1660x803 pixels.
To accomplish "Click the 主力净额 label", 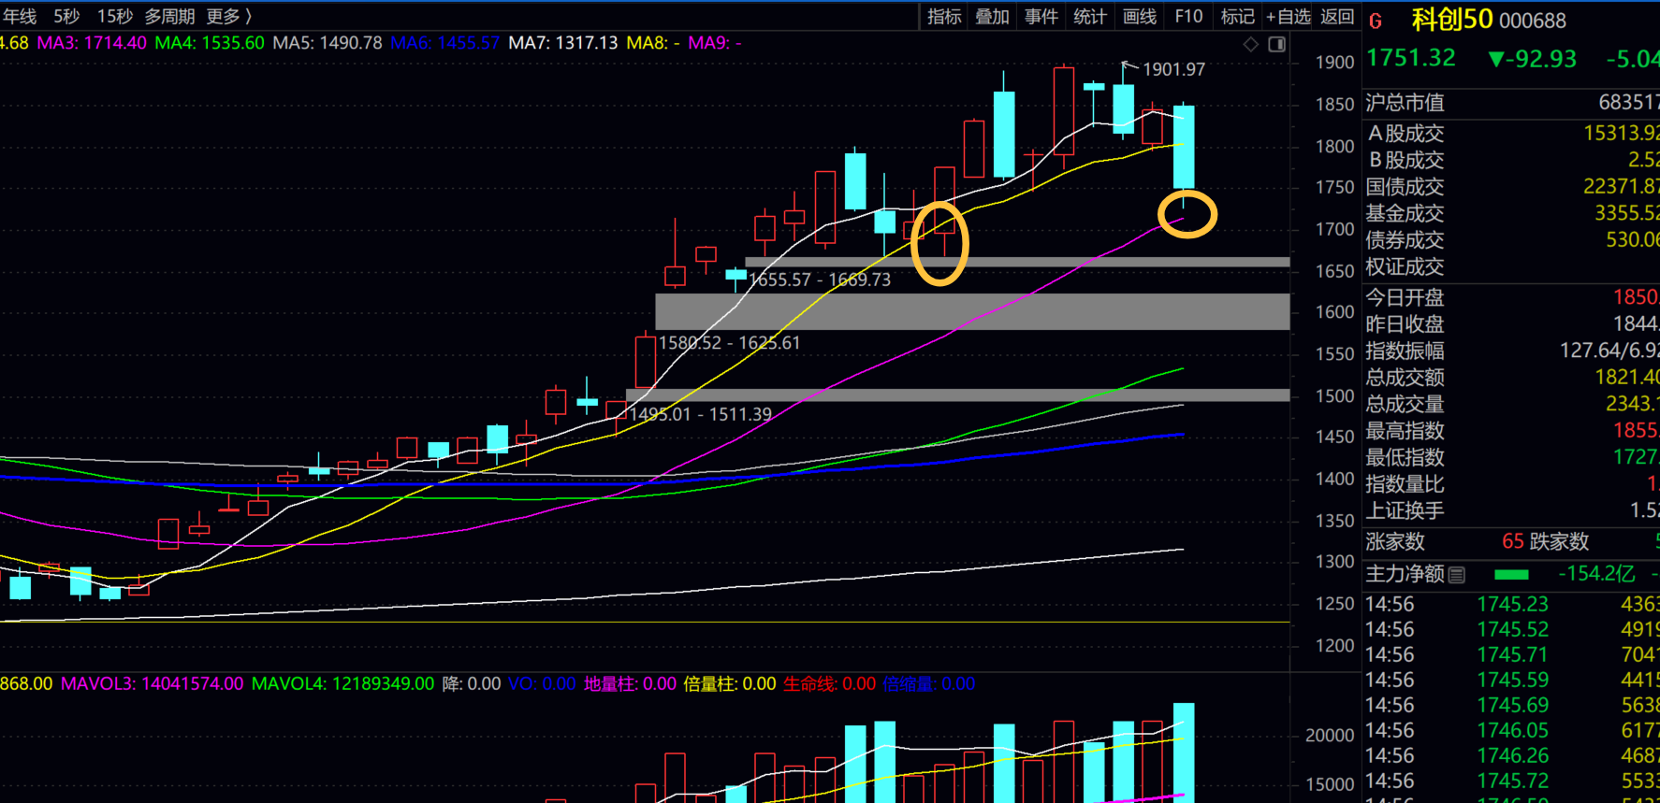I will [1405, 574].
